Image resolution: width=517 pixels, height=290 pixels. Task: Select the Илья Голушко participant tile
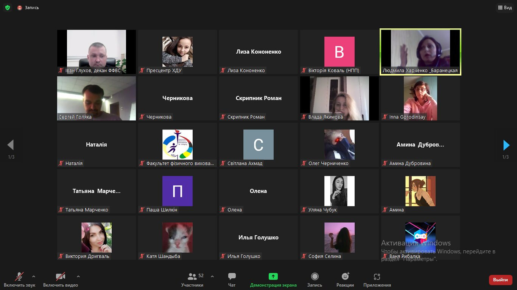[258, 238]
